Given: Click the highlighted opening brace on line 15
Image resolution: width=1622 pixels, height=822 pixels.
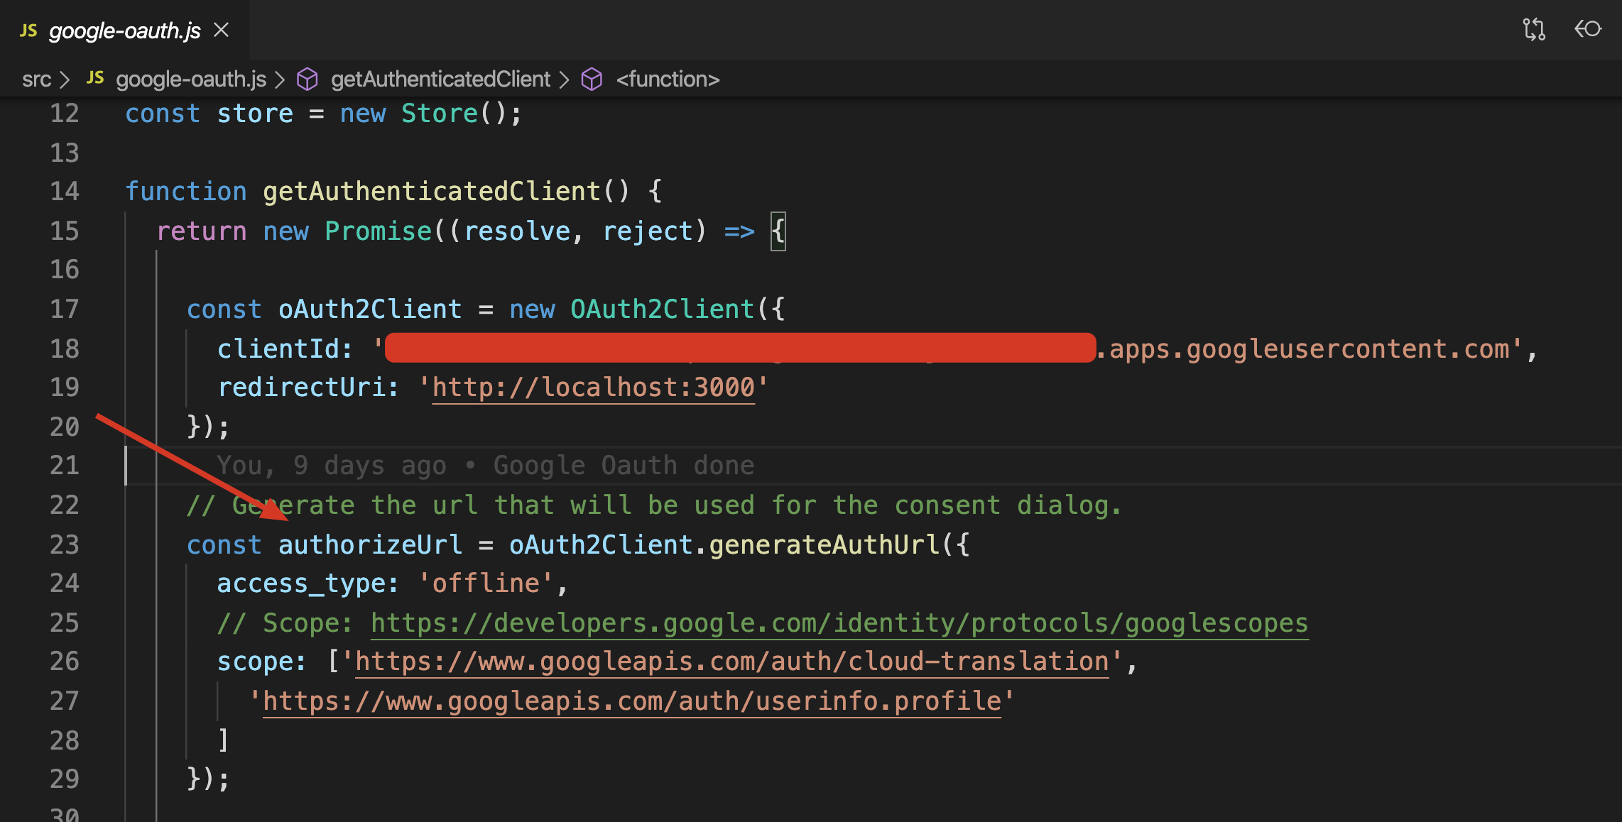Looking at the screenshot, I should pyautogui.click(x=778, y=231).
